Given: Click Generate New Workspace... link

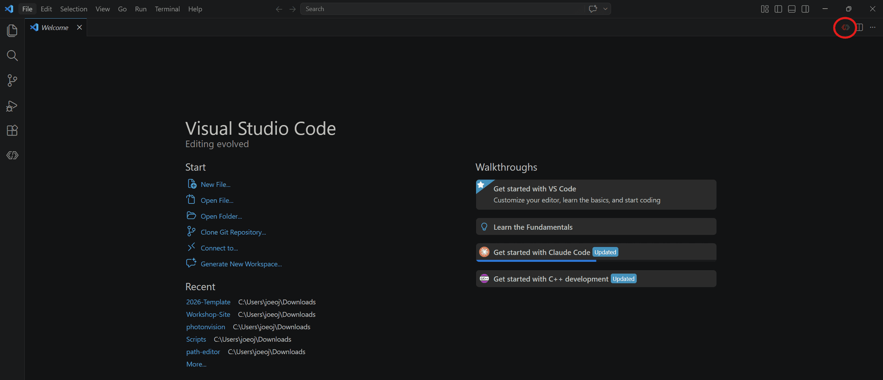Looking at the screenshot, I should pos(241,264).
